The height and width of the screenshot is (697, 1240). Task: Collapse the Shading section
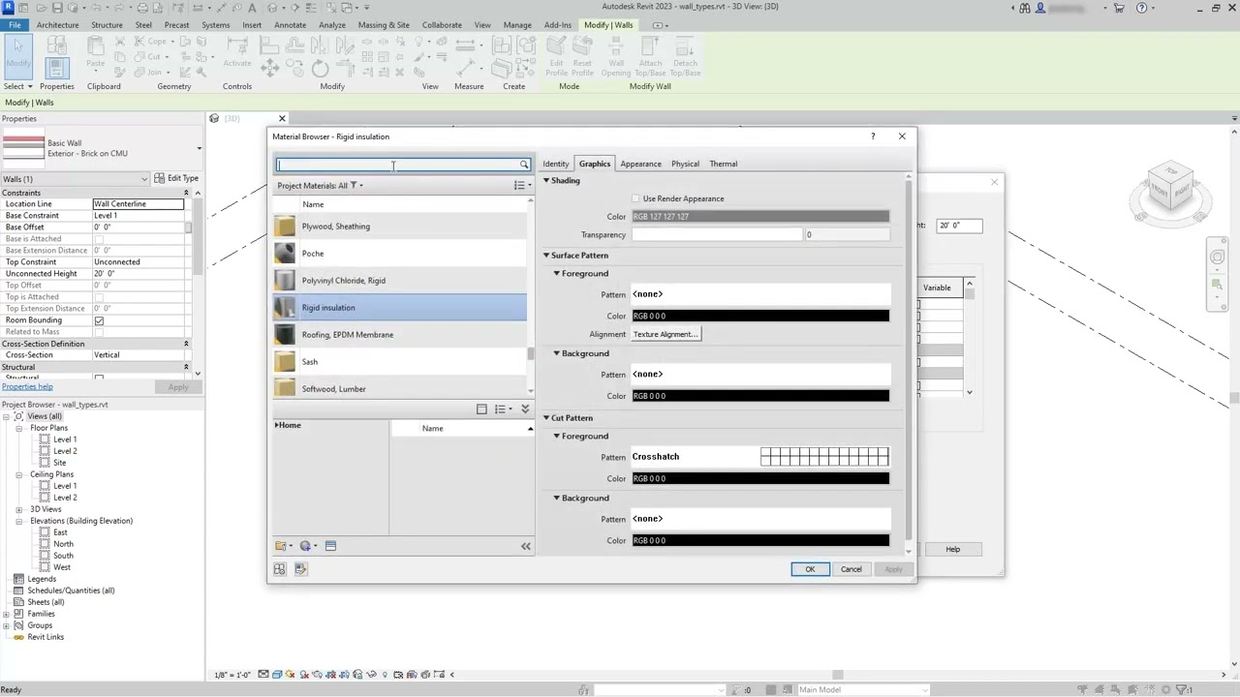coord(546,181)
